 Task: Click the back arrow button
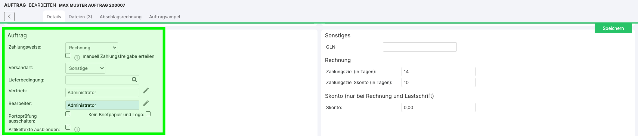pyautogui.click(x=9, y=16)
